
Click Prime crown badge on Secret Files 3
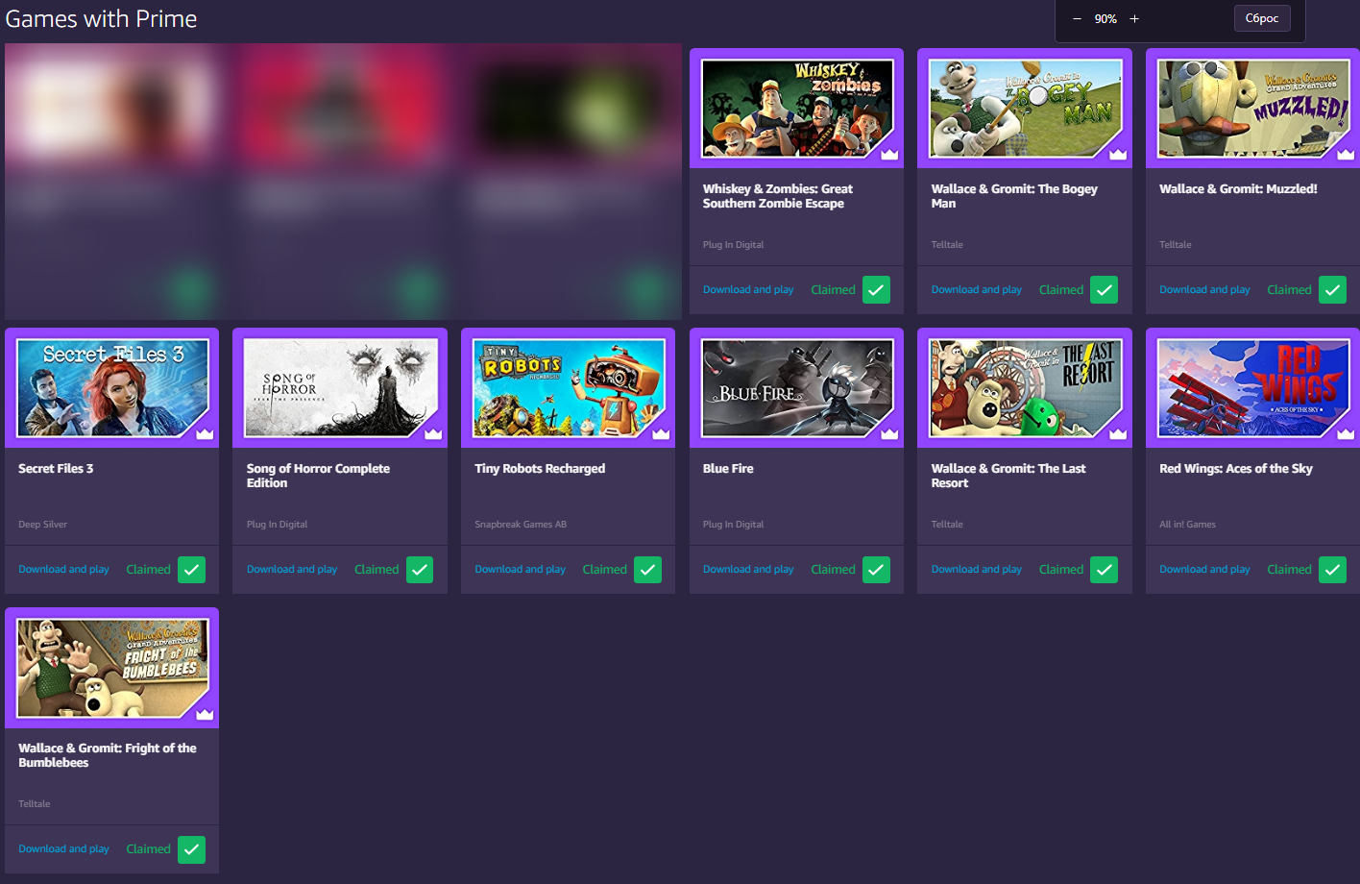coord(205,433)
